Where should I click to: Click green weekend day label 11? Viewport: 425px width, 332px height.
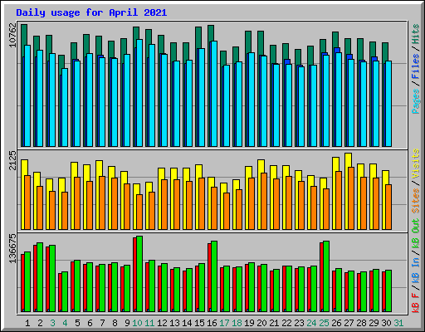click(x=149, y=323)
